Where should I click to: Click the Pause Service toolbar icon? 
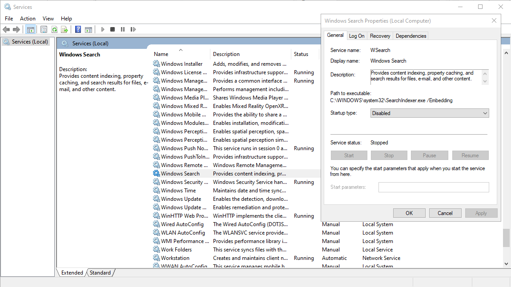click(123, 29)
